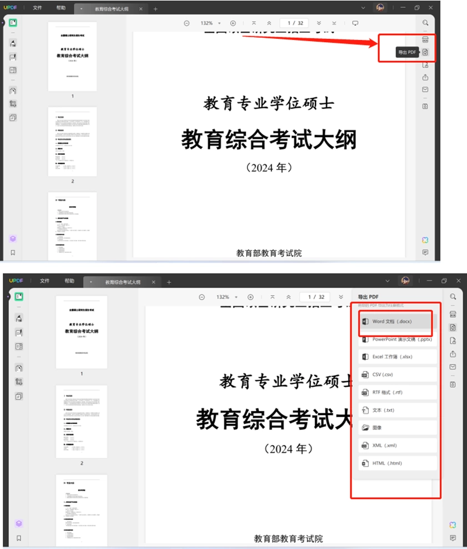Open the 帮助 menu in bottom window
Screen dimensions: 467x549
[x=69, y=281]
